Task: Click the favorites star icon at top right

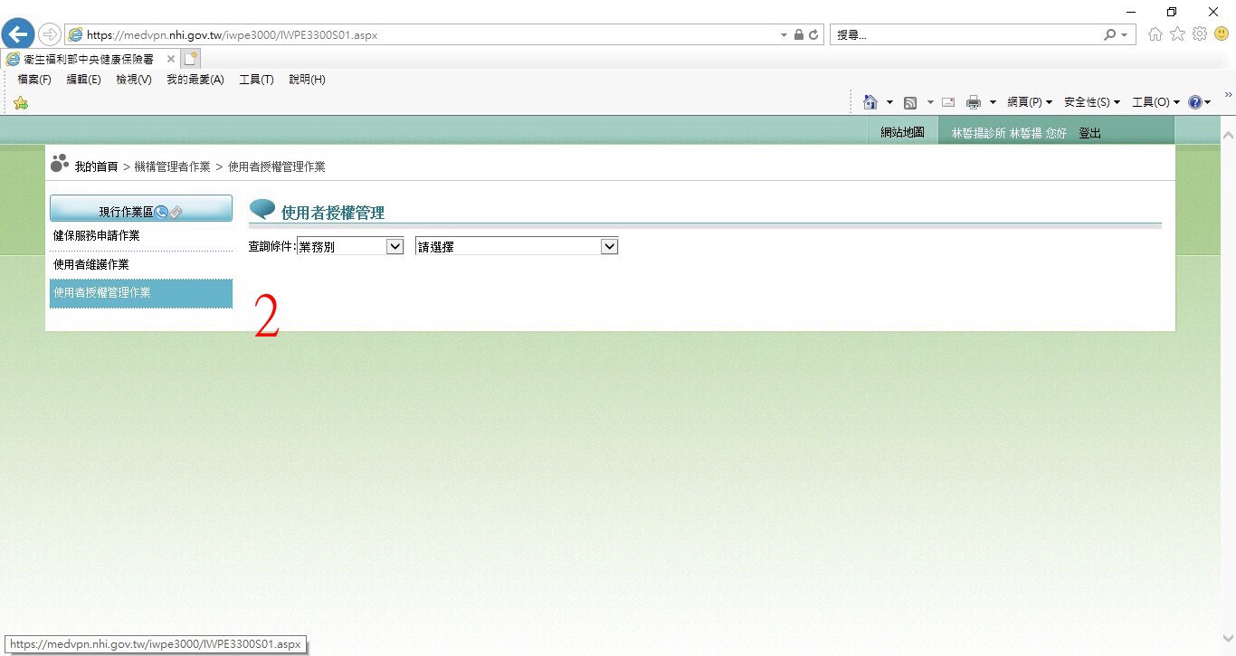Action: [x=1177, y=34]
